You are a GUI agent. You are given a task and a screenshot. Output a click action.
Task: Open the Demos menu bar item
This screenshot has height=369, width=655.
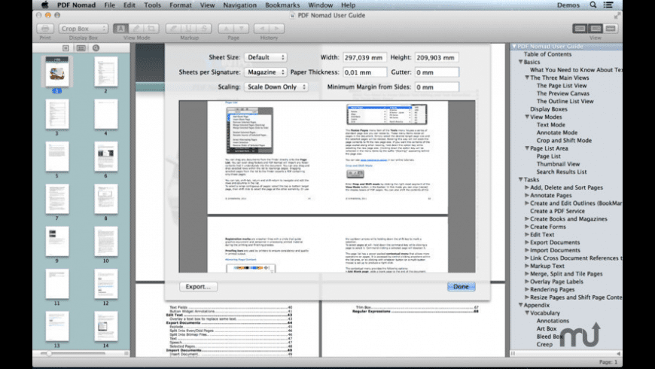click(568, 5)
